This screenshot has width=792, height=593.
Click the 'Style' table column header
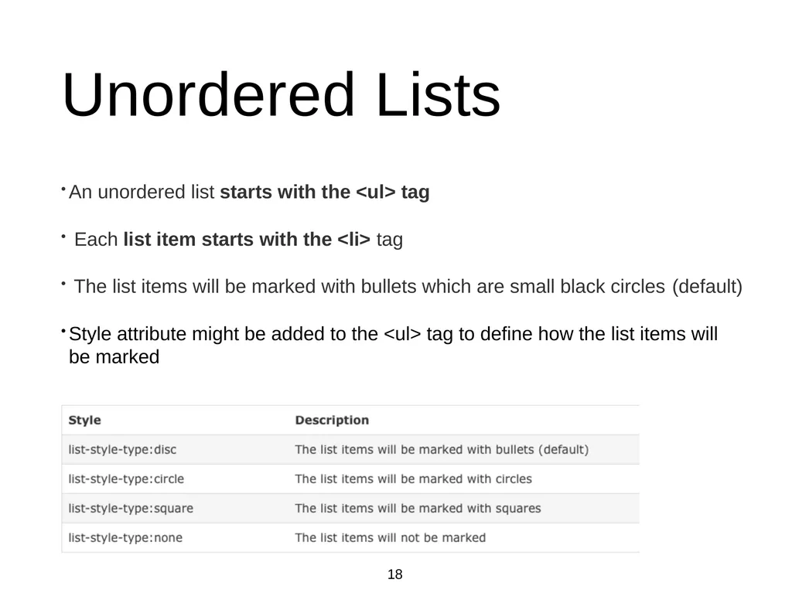point(85,421)
